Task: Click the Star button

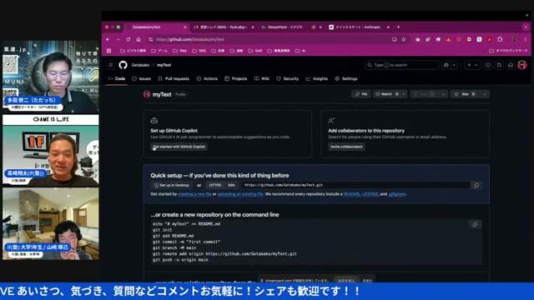Action: coord(465,94)
